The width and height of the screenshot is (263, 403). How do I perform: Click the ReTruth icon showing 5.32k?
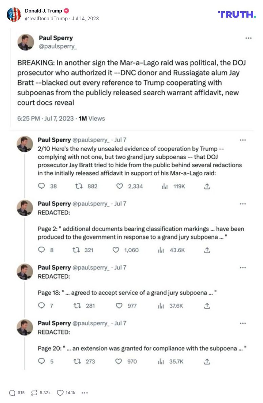[x=34, y=393]
